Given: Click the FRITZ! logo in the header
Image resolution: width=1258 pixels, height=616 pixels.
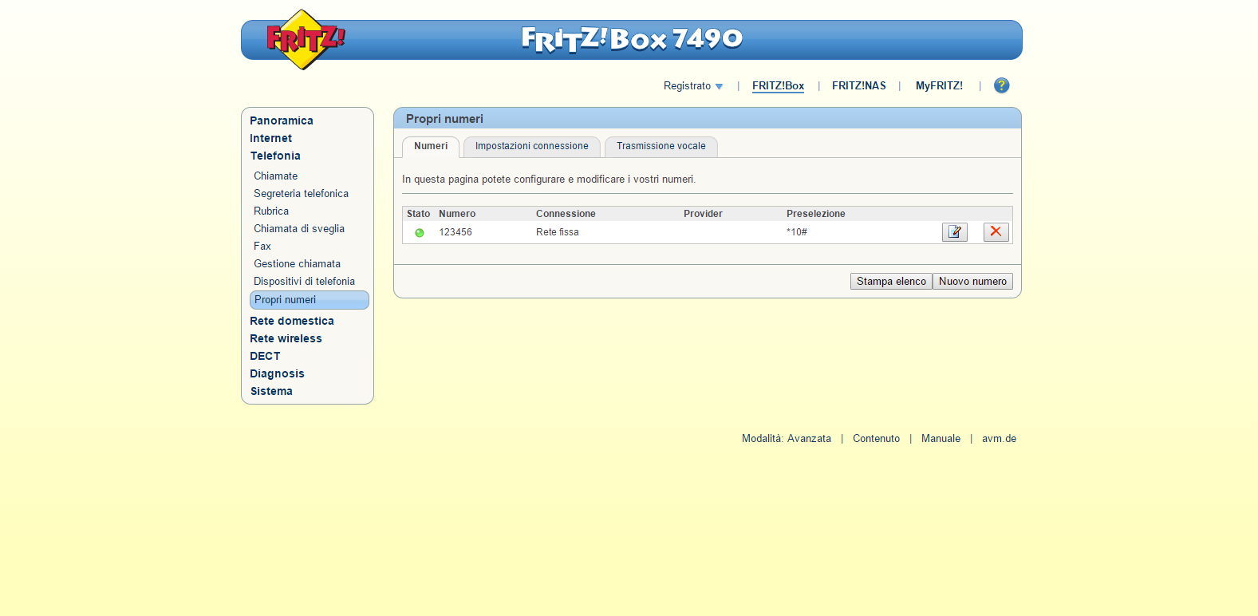Looking at the screenshot, I should pos(304,39).
